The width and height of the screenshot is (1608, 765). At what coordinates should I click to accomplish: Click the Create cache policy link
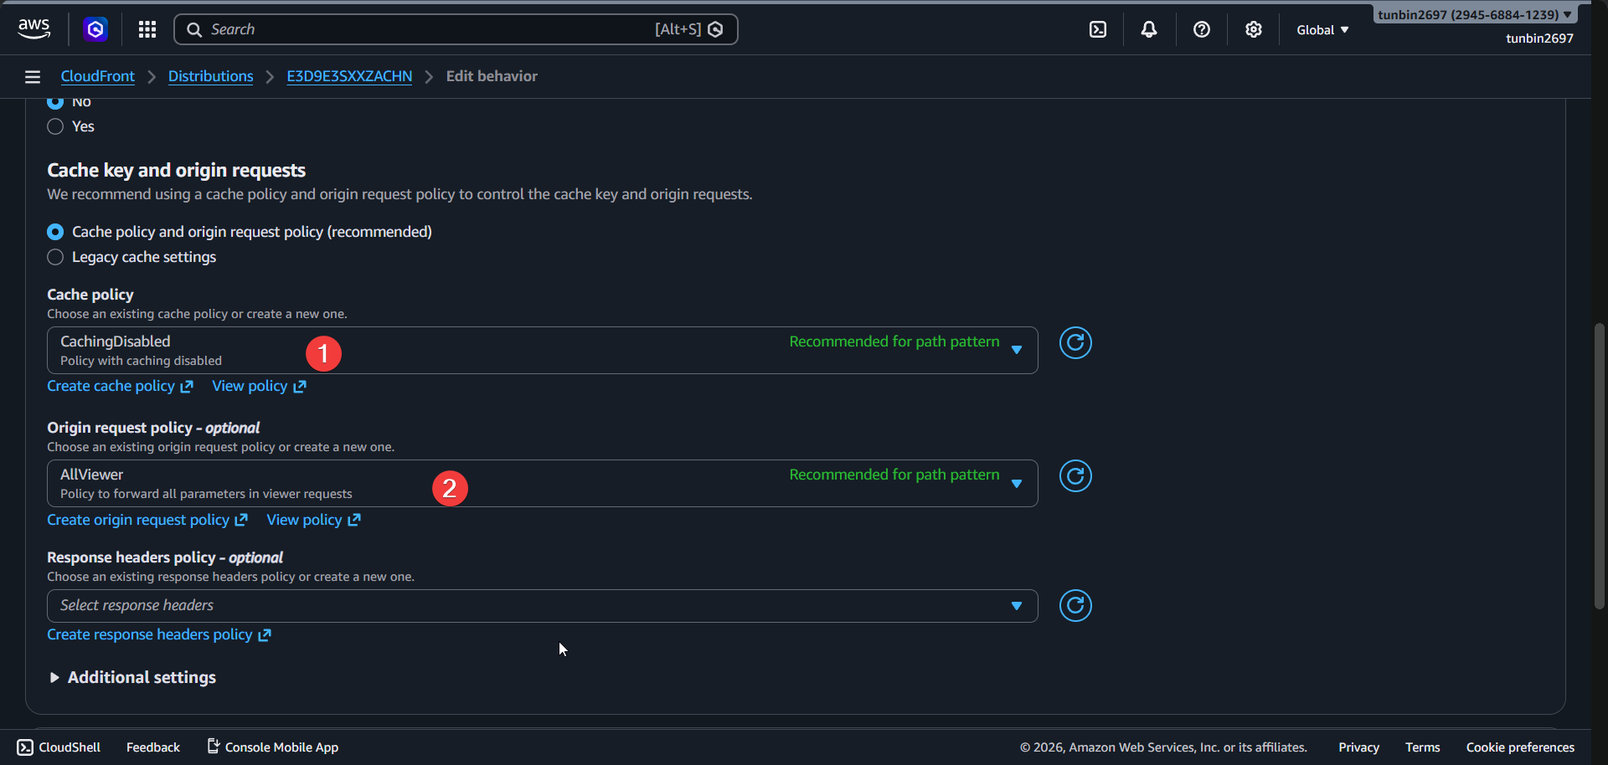coord(111,386)
